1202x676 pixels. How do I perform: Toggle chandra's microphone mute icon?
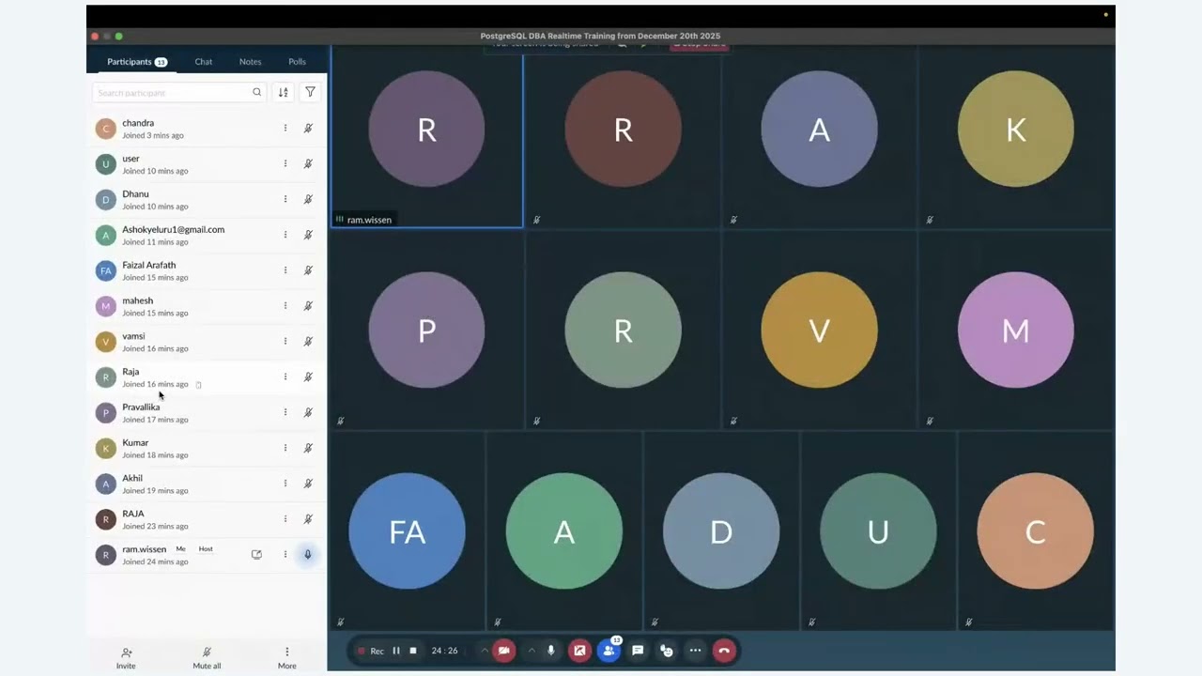point(308,129)
